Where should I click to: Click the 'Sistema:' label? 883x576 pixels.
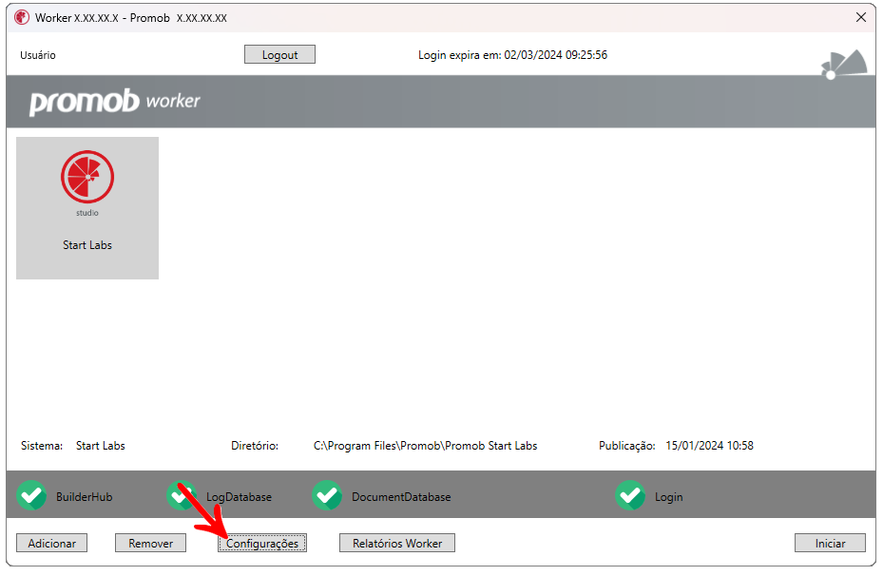pyautogui.click(x=42, y=446)
